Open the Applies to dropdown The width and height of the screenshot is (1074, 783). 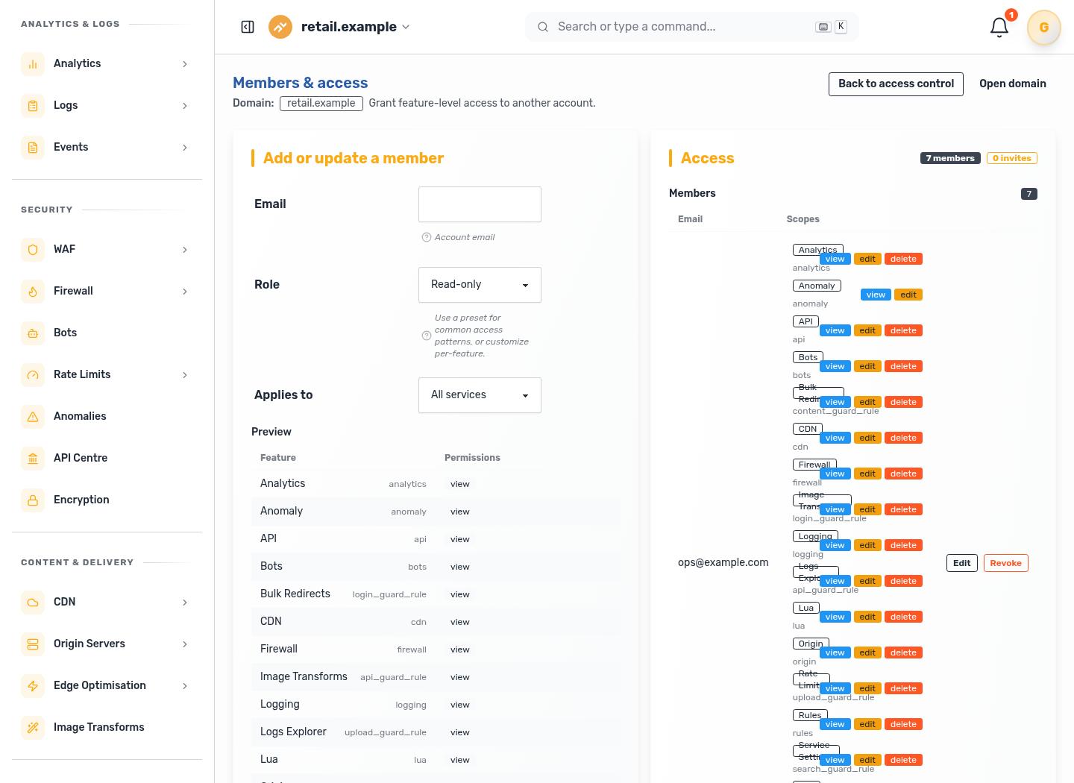480,395
